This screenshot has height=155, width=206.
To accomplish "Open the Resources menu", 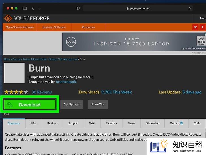I will point(88,27).
